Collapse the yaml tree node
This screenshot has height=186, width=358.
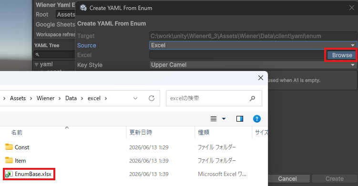pos(37,65)
